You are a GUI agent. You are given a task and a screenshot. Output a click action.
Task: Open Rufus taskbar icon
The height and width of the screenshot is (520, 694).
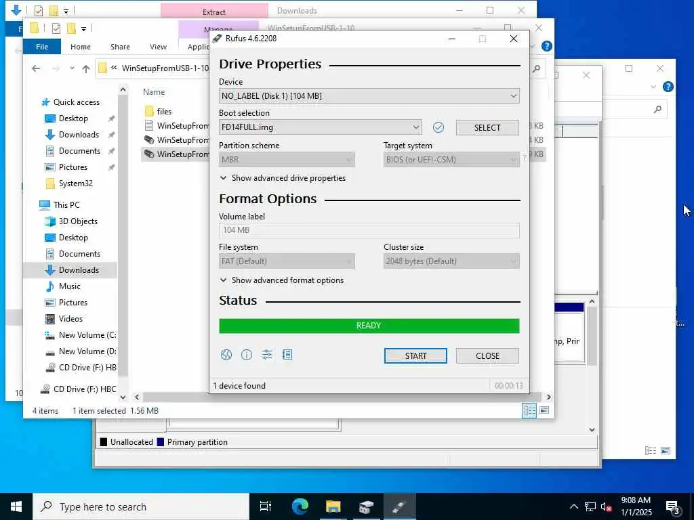(x=399, y=506)
